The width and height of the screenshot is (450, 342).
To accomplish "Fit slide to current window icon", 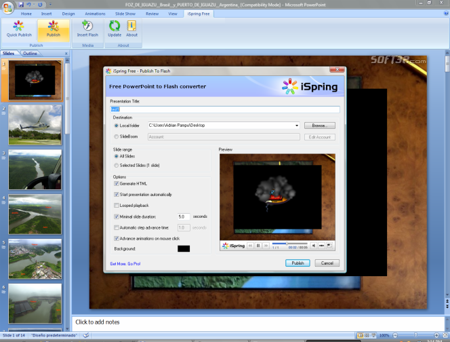I will click(445, 335).
